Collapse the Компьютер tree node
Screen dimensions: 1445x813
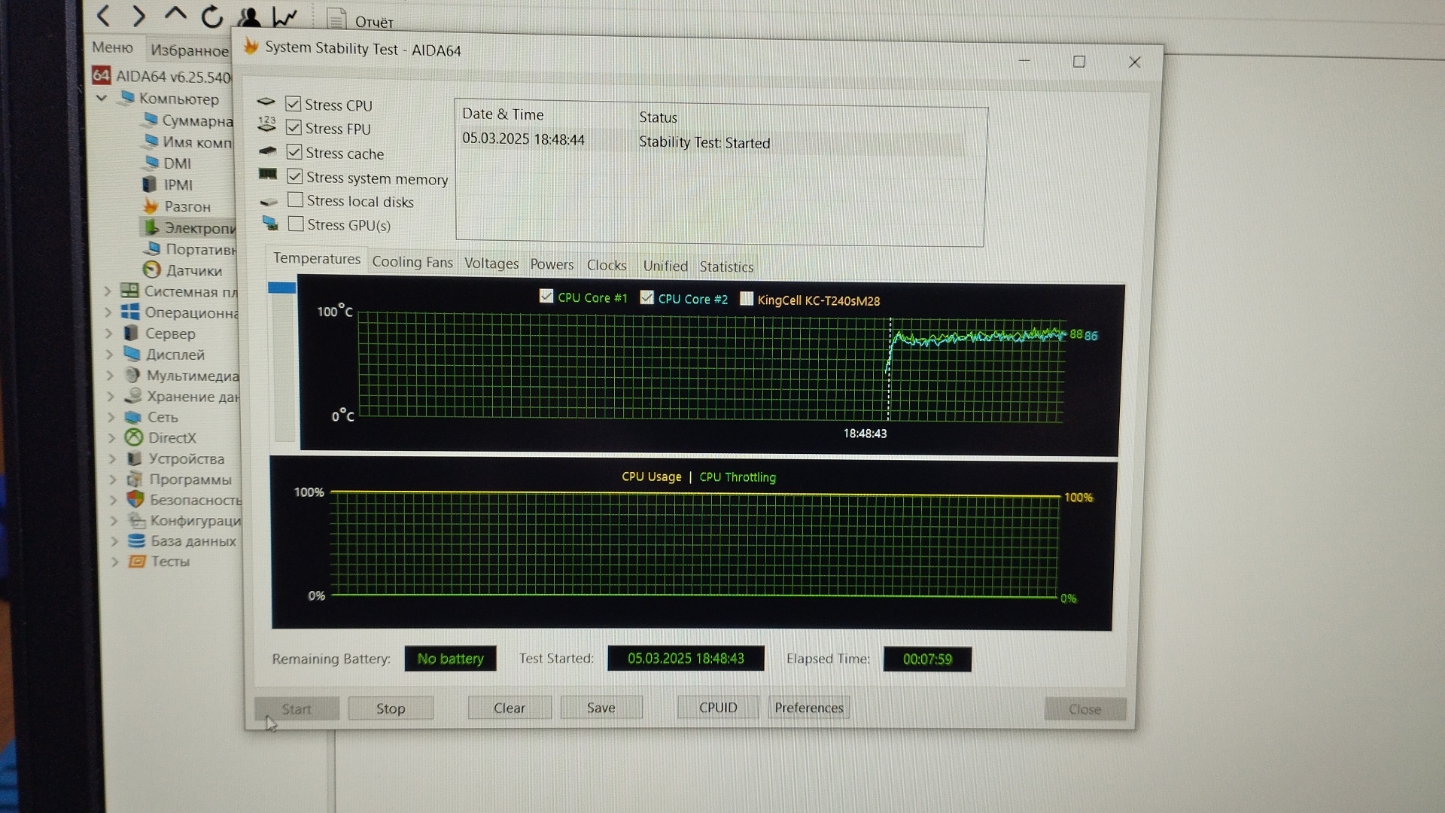tap(102, 98)
